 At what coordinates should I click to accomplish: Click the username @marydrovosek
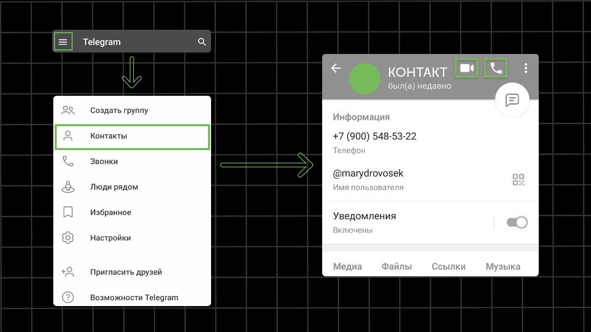(x=368, y=173)
